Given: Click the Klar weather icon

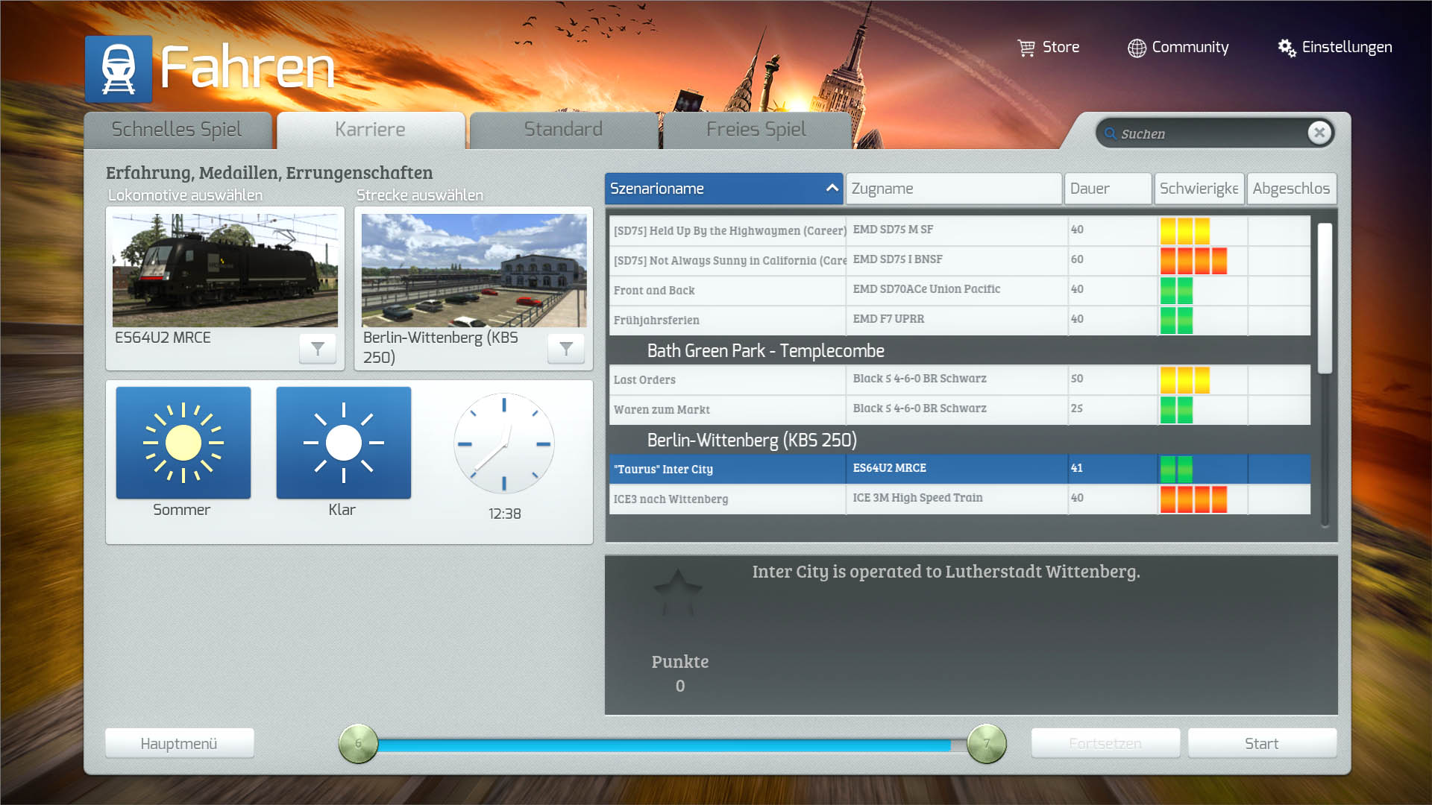Looking at the screenshot, I should tap(343, 443).
